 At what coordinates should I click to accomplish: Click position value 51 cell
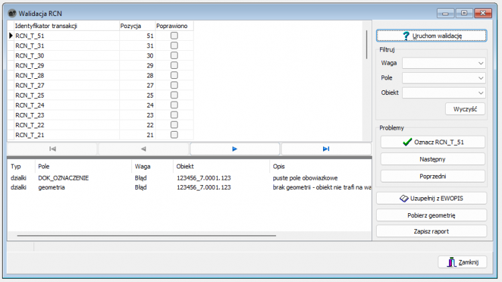(137, 36)
